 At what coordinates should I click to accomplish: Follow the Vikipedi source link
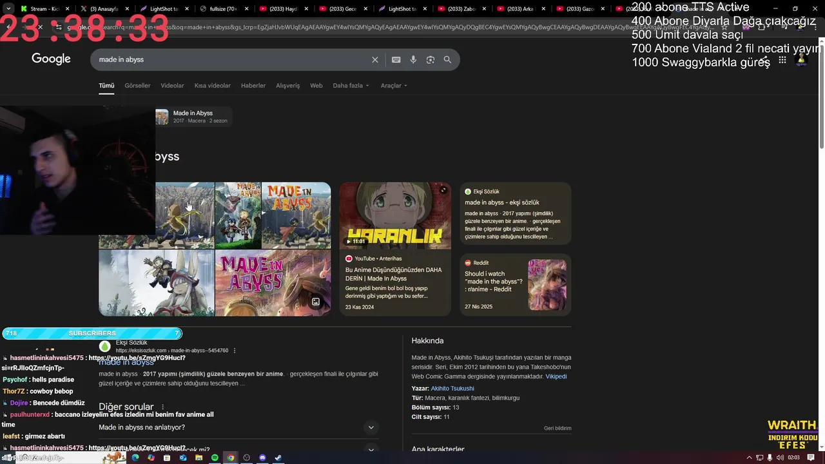click(556, 376)
